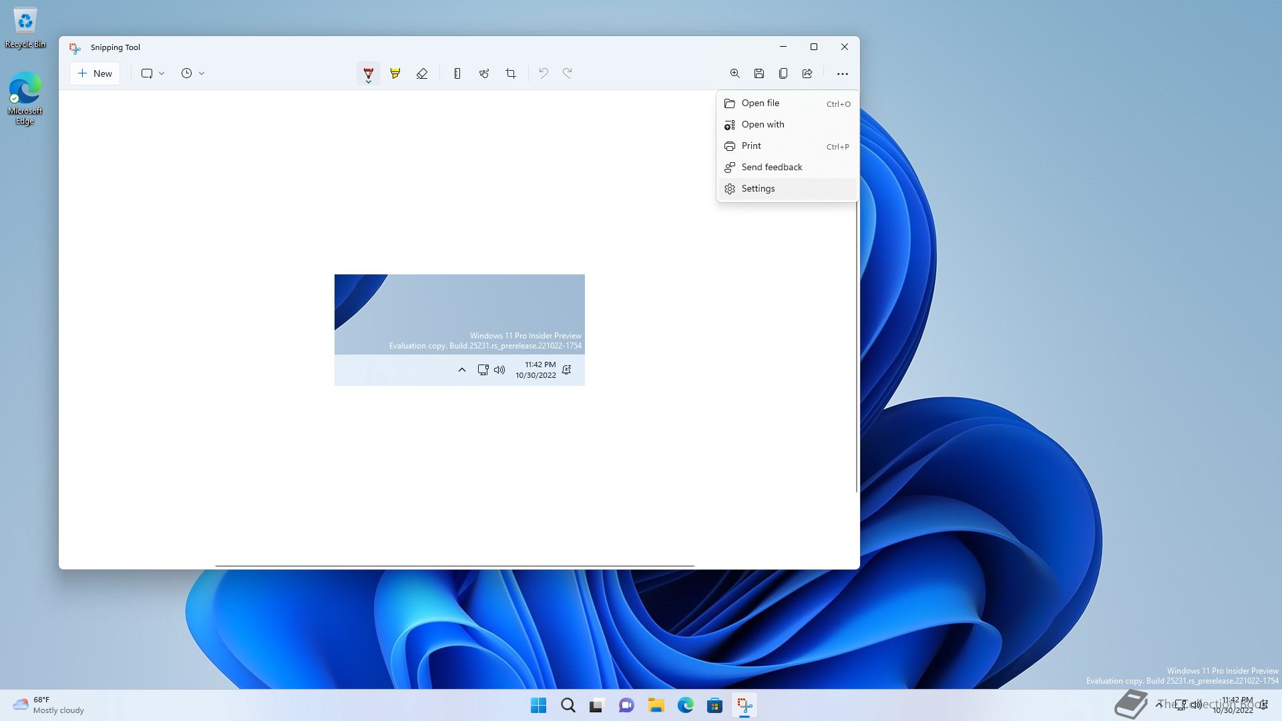1282x721 pixels.
Task: Copy the snip to clipboard
Action: click(783, 73)
